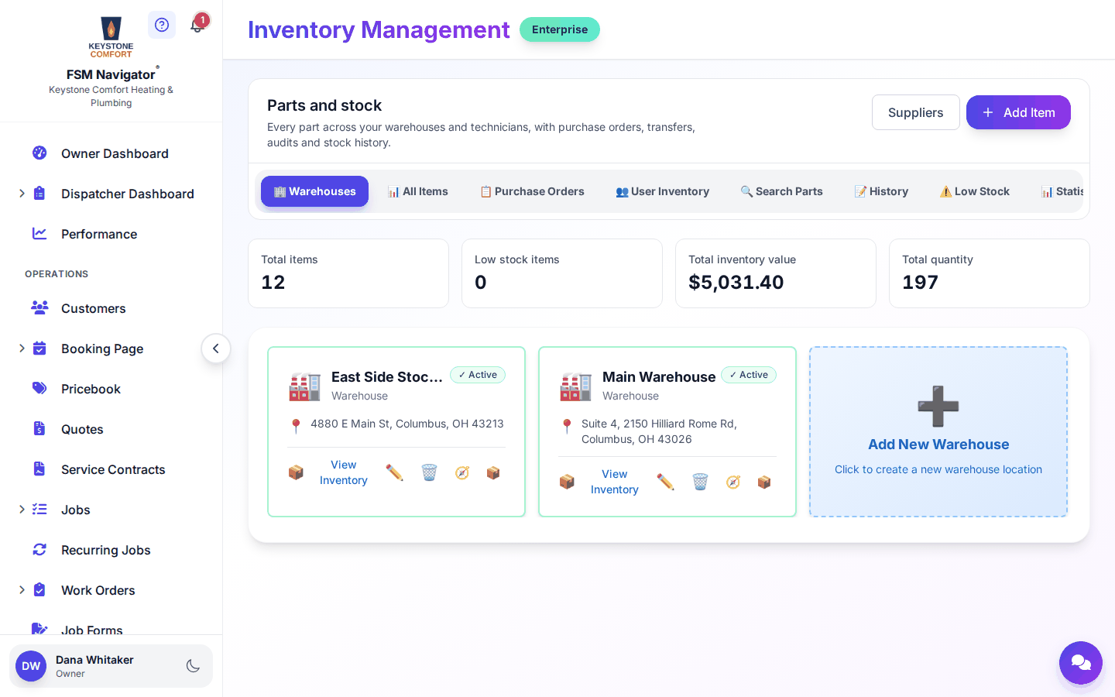1115x697 pixels.
Task: Expand the Jobs submenu chevron
Action: [22, 510]
